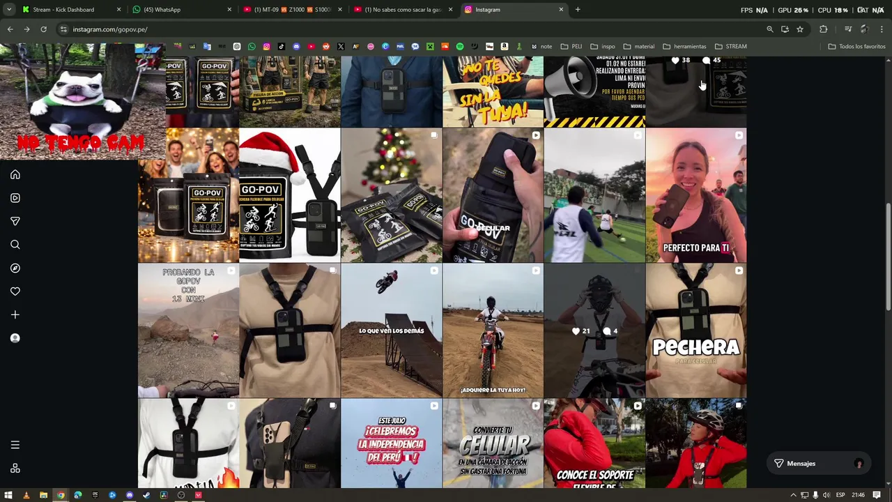This screenshot has width=892, height=502.
Task: Open Explore compass icon in sidebar
Action: click(15, 268)
